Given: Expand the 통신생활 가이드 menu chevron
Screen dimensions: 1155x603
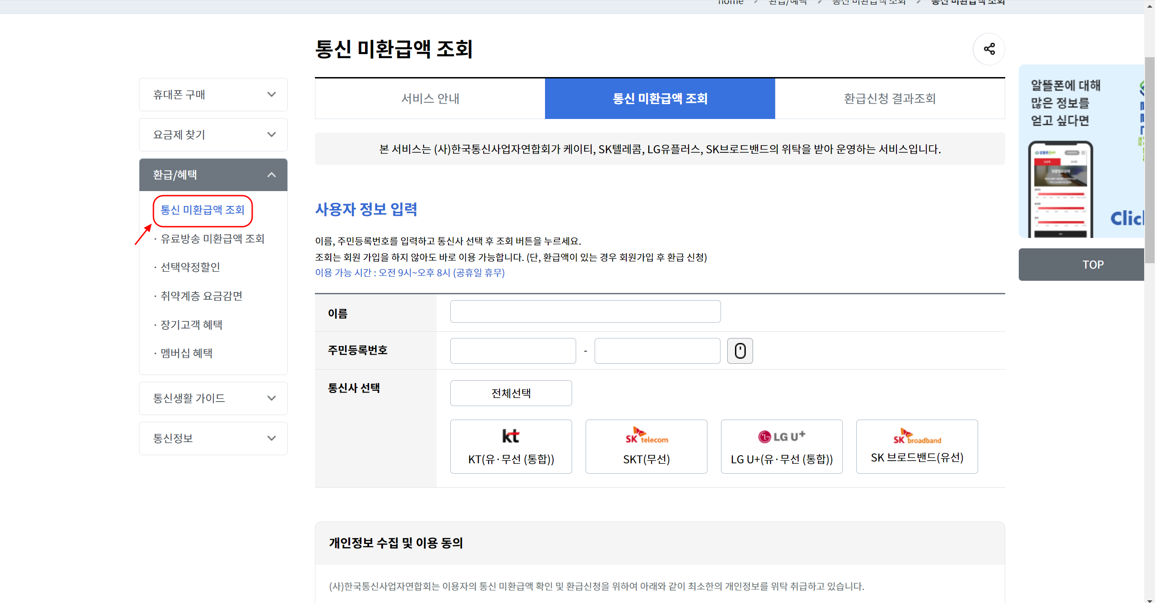Looking at the screenshot, I should pyautogui.click(x=272, y=398).
